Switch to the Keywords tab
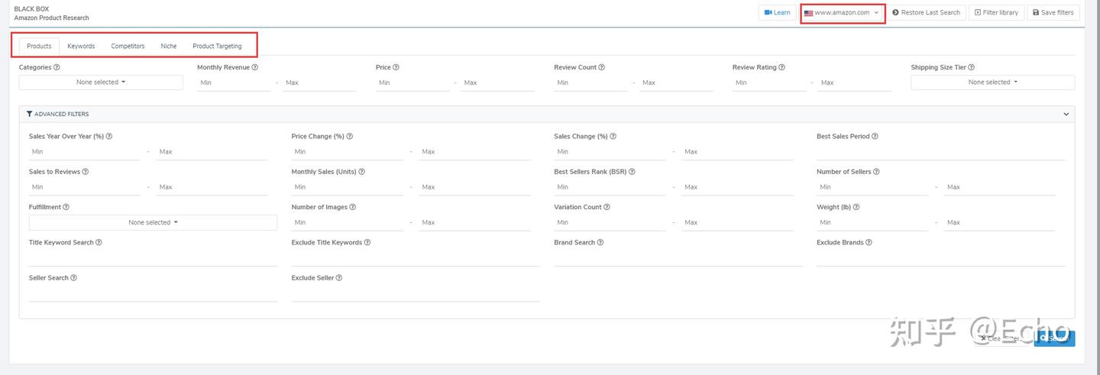 pyautogui.click(x=81, y=46)
